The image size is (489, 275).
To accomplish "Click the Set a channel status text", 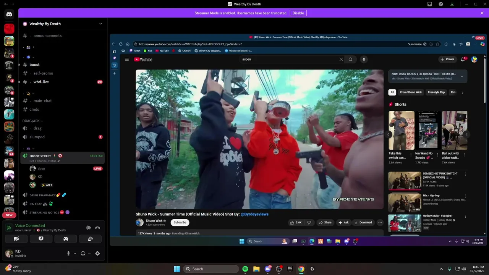I will 42,161.
